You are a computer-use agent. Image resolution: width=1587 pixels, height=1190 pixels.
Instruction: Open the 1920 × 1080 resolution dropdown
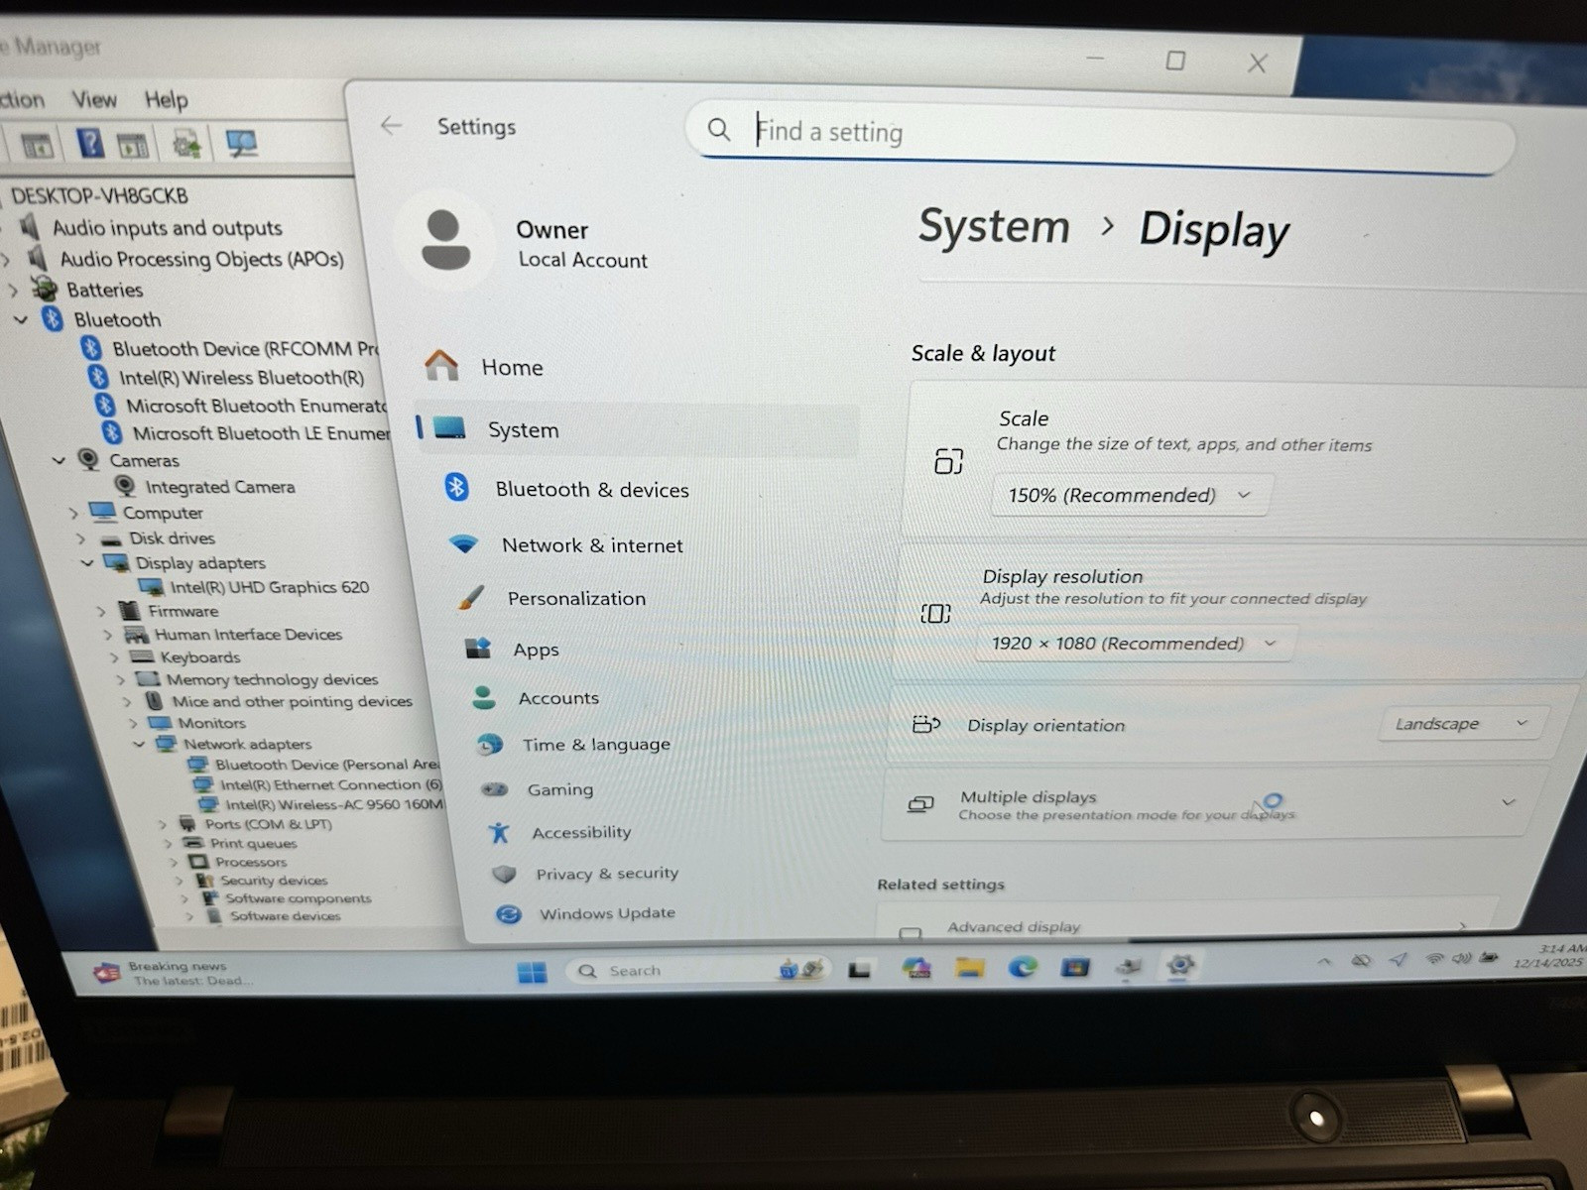tap(1136, 644)
